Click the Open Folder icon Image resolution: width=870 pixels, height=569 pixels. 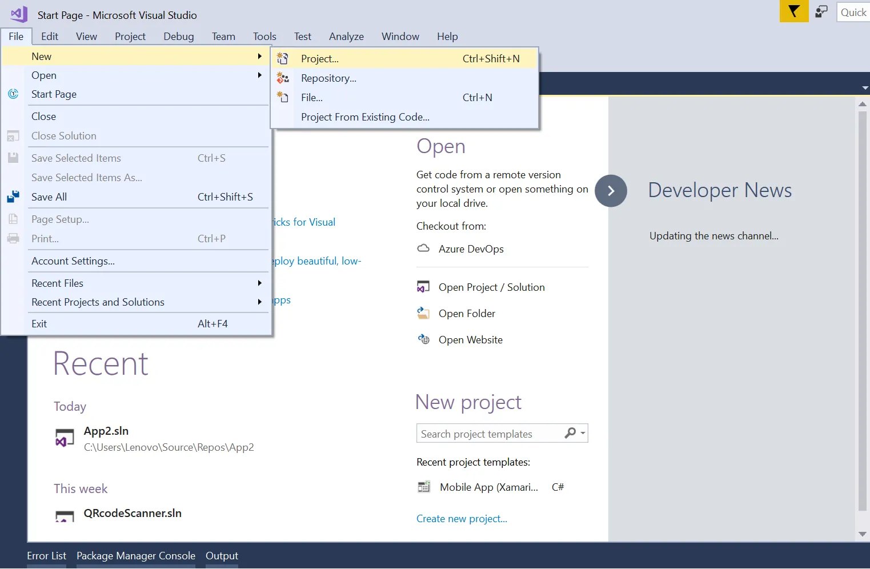(x=423, y=313)
